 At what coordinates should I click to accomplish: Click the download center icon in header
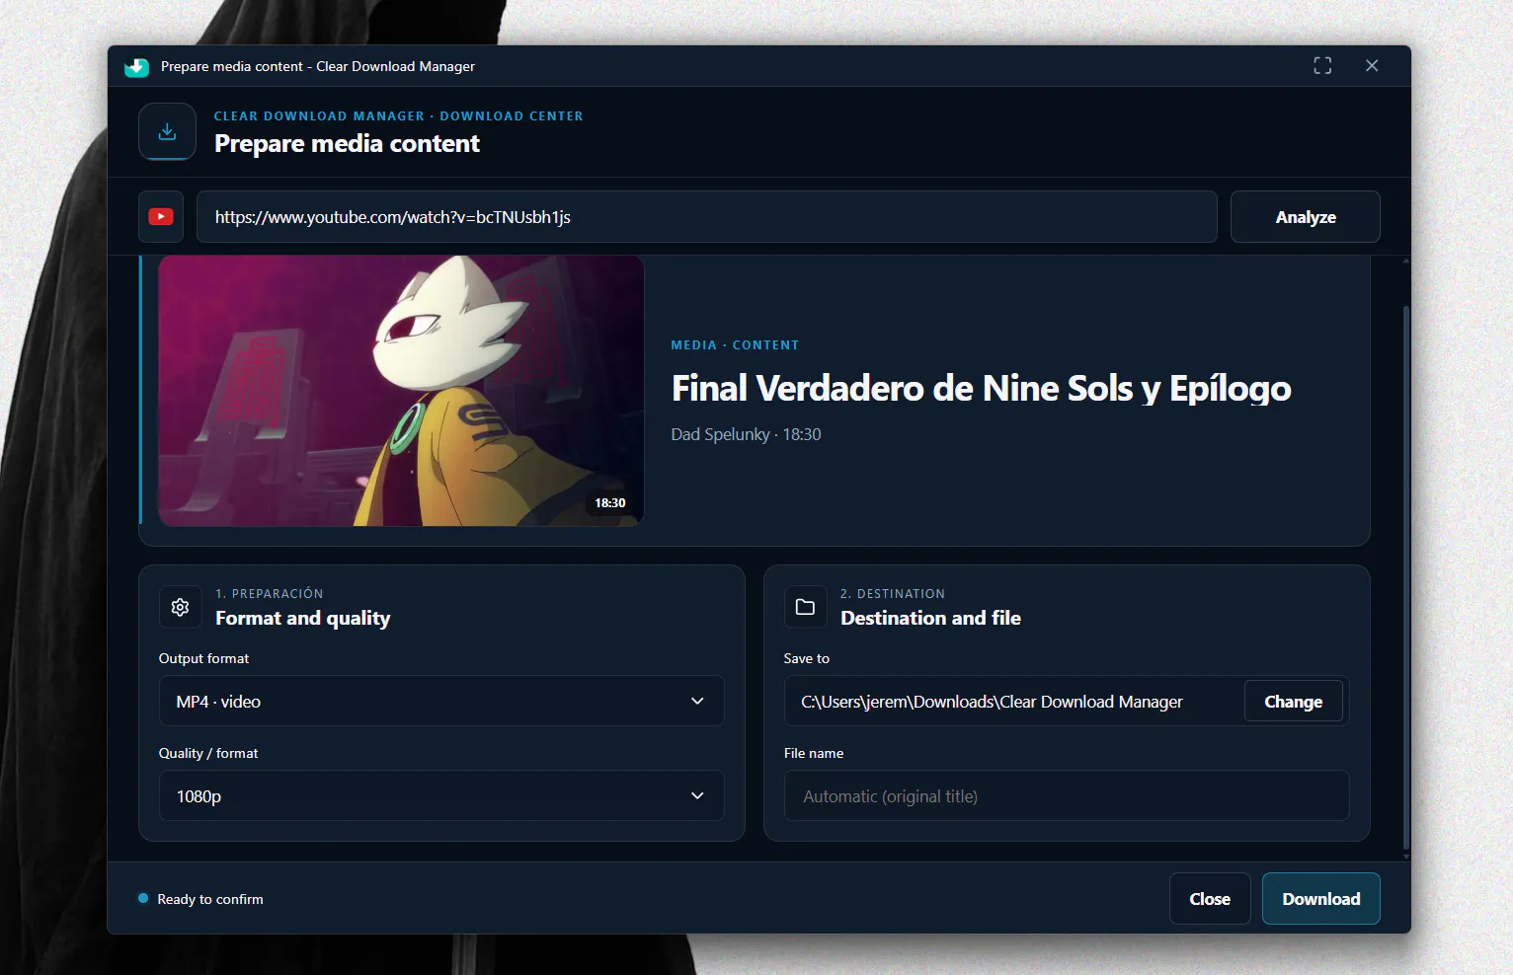tap(167, 131)
